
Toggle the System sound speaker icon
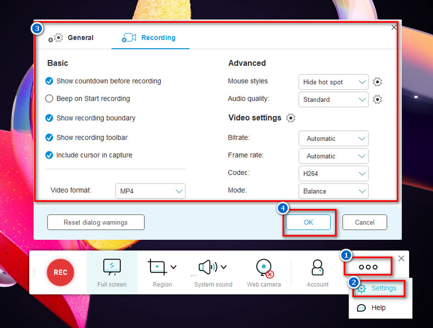tap(208, 267)
